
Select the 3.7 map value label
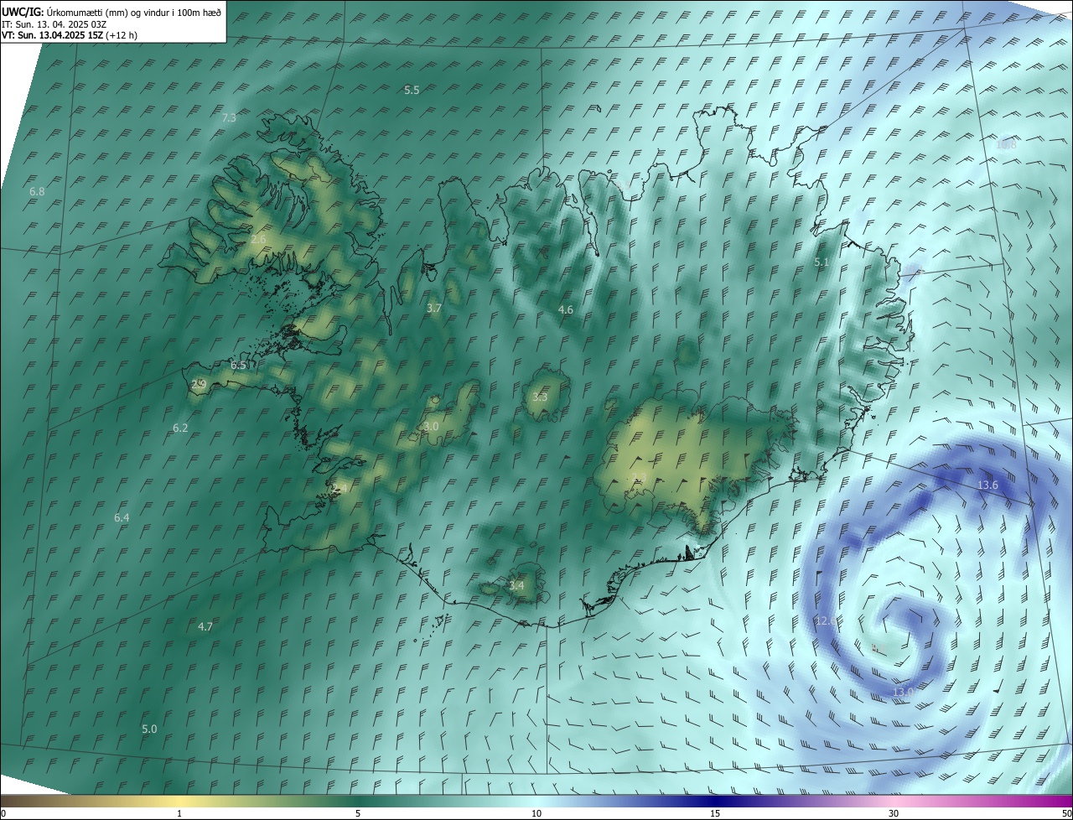pos(434,309)
